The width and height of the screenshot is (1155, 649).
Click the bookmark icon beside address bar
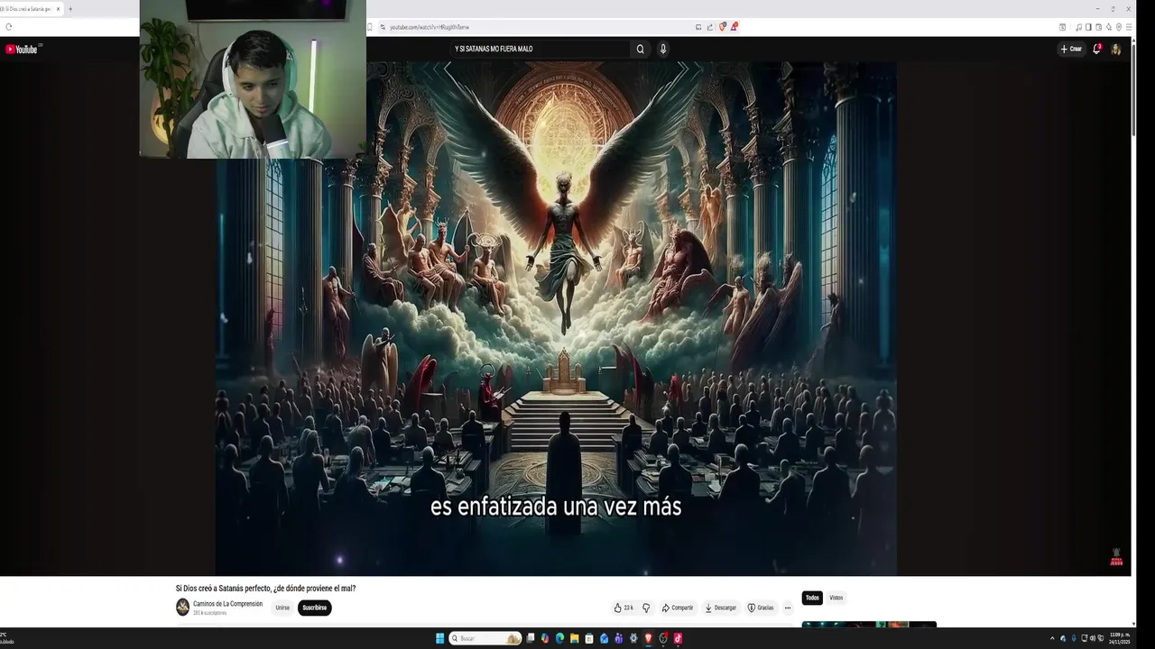(x=370, y=27)
